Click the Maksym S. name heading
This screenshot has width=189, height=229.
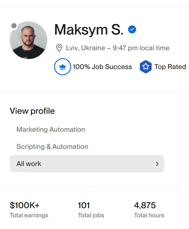(89, 30)
